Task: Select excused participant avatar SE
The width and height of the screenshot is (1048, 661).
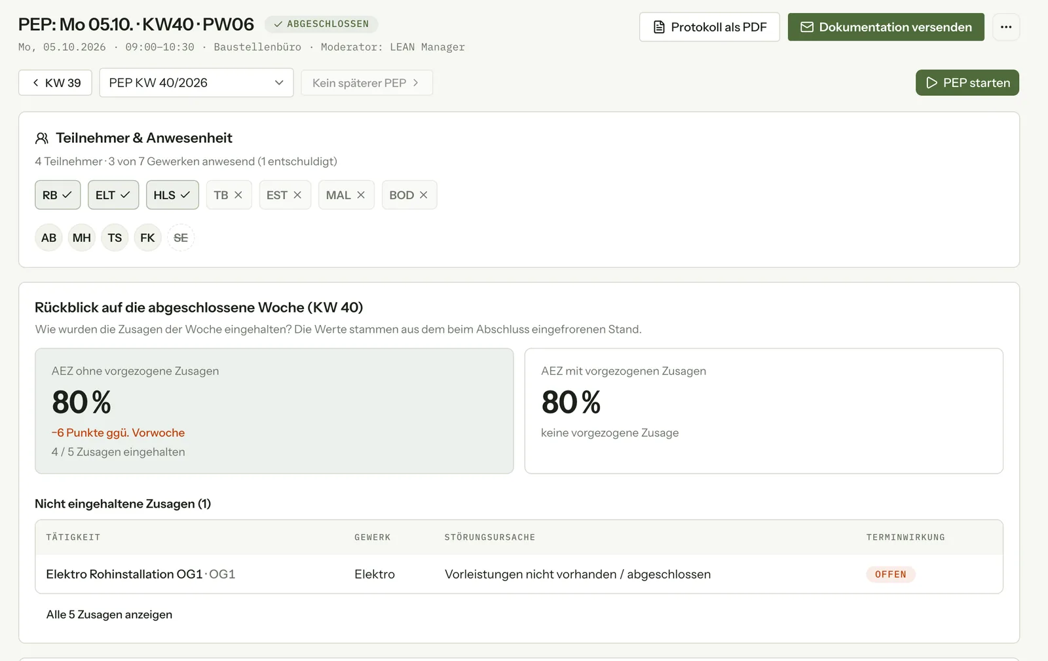Action: pyautogui.click(x=181, y=238)
